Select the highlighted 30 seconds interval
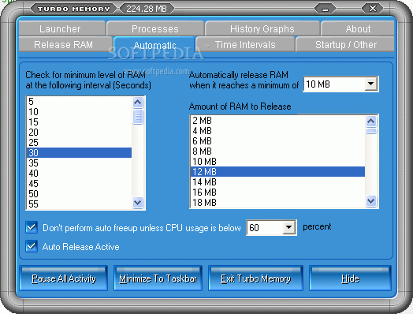This screenshot has width=413, height=314. (x=79, y=152)
